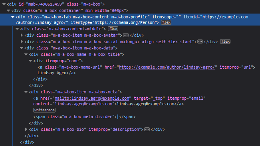Toggle flex badge on m-a-box-social element
Screen dimensions: 260x146
coord(225,41)
